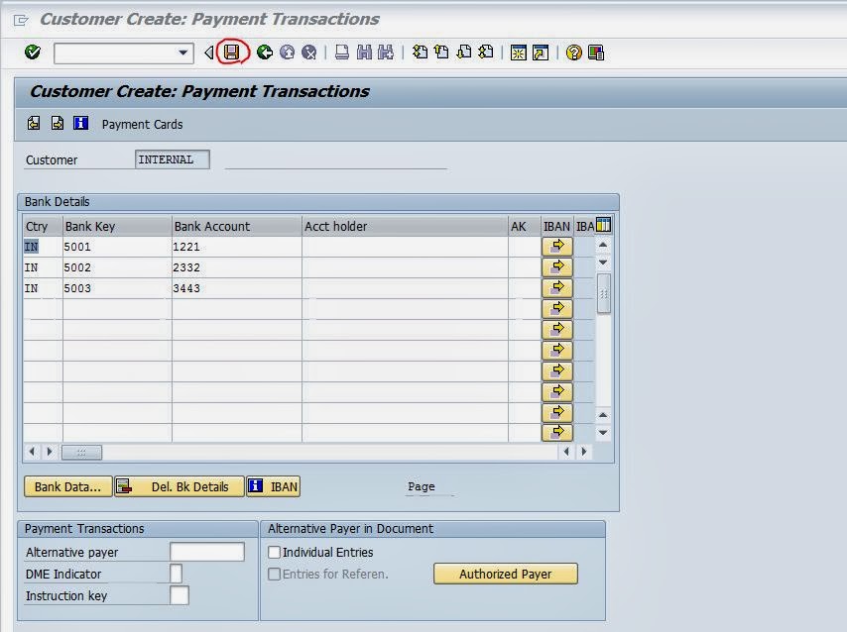Viewport: 847px width, 632px height.
Task: Click the red Cancel icon
Action: tap(308, 53)
